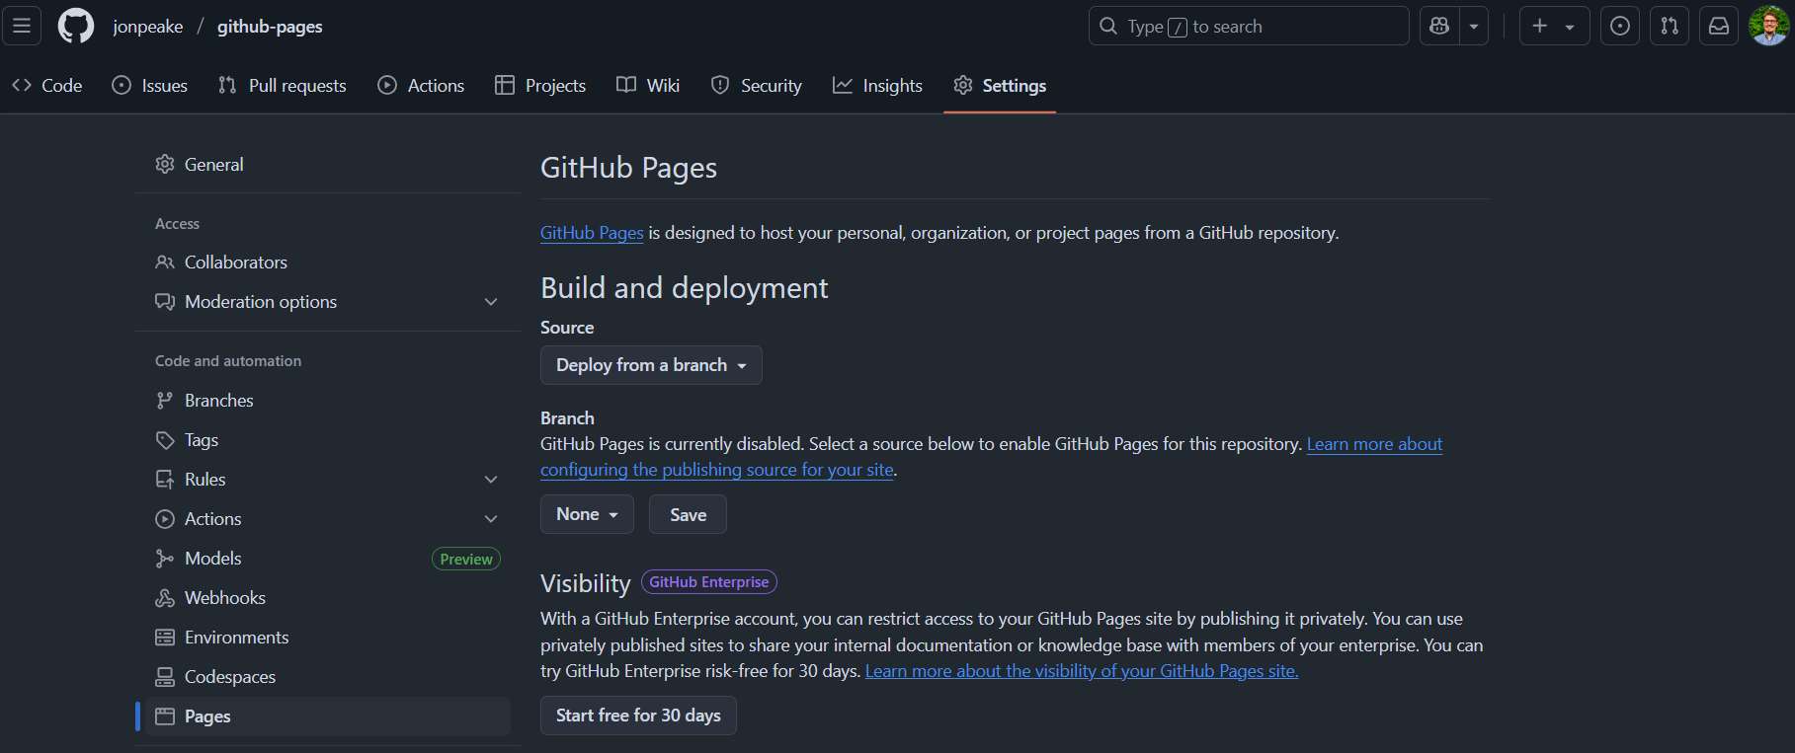Viewport: 1795px width, 753px height.
Task: Click the Moderation options comment icon
Action: pyautogui.click(x=165, y=302)
